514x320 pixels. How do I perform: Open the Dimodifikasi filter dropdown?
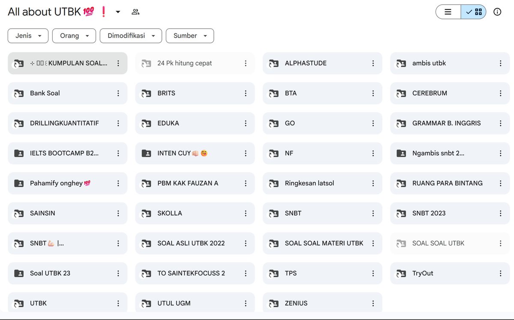point(131,36)
